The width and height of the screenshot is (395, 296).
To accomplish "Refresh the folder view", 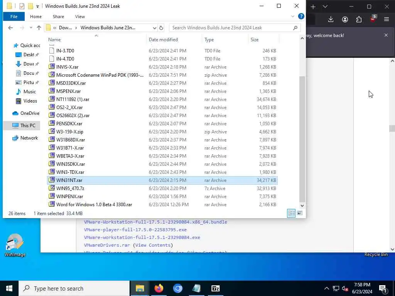I will [x=161, y=28].
